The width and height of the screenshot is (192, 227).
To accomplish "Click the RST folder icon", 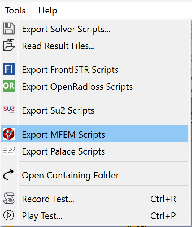I will click(9, 45).
